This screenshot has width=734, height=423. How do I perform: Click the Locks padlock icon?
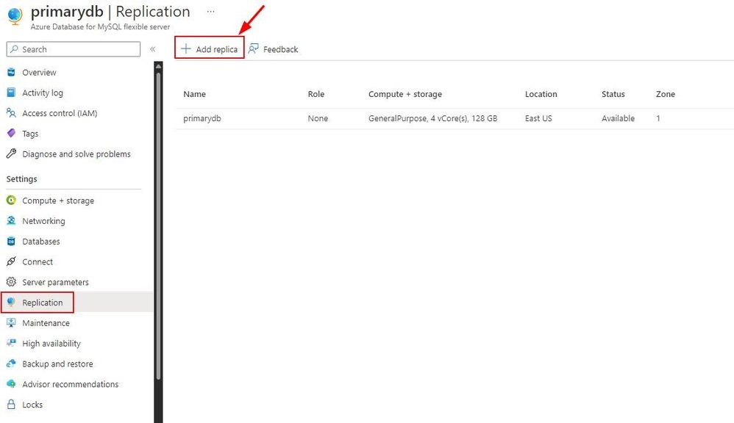click(11, 405)
